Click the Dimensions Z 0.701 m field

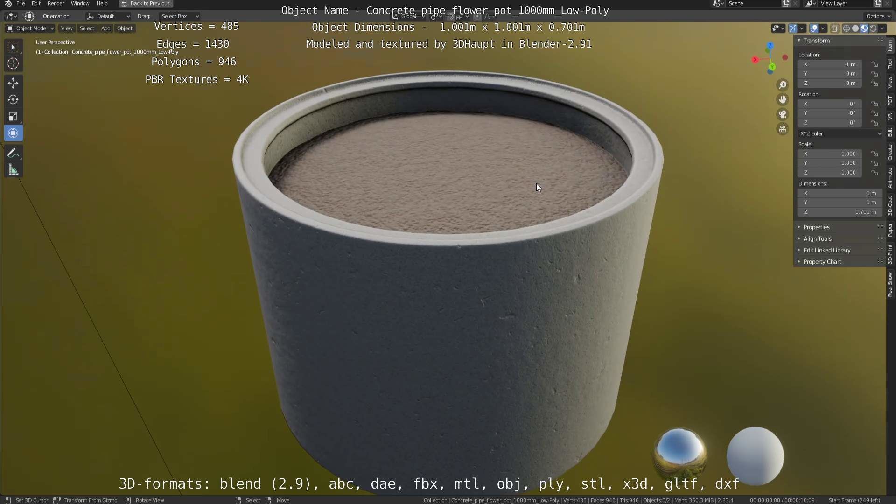pyautogui.click(x=840, y=212)
